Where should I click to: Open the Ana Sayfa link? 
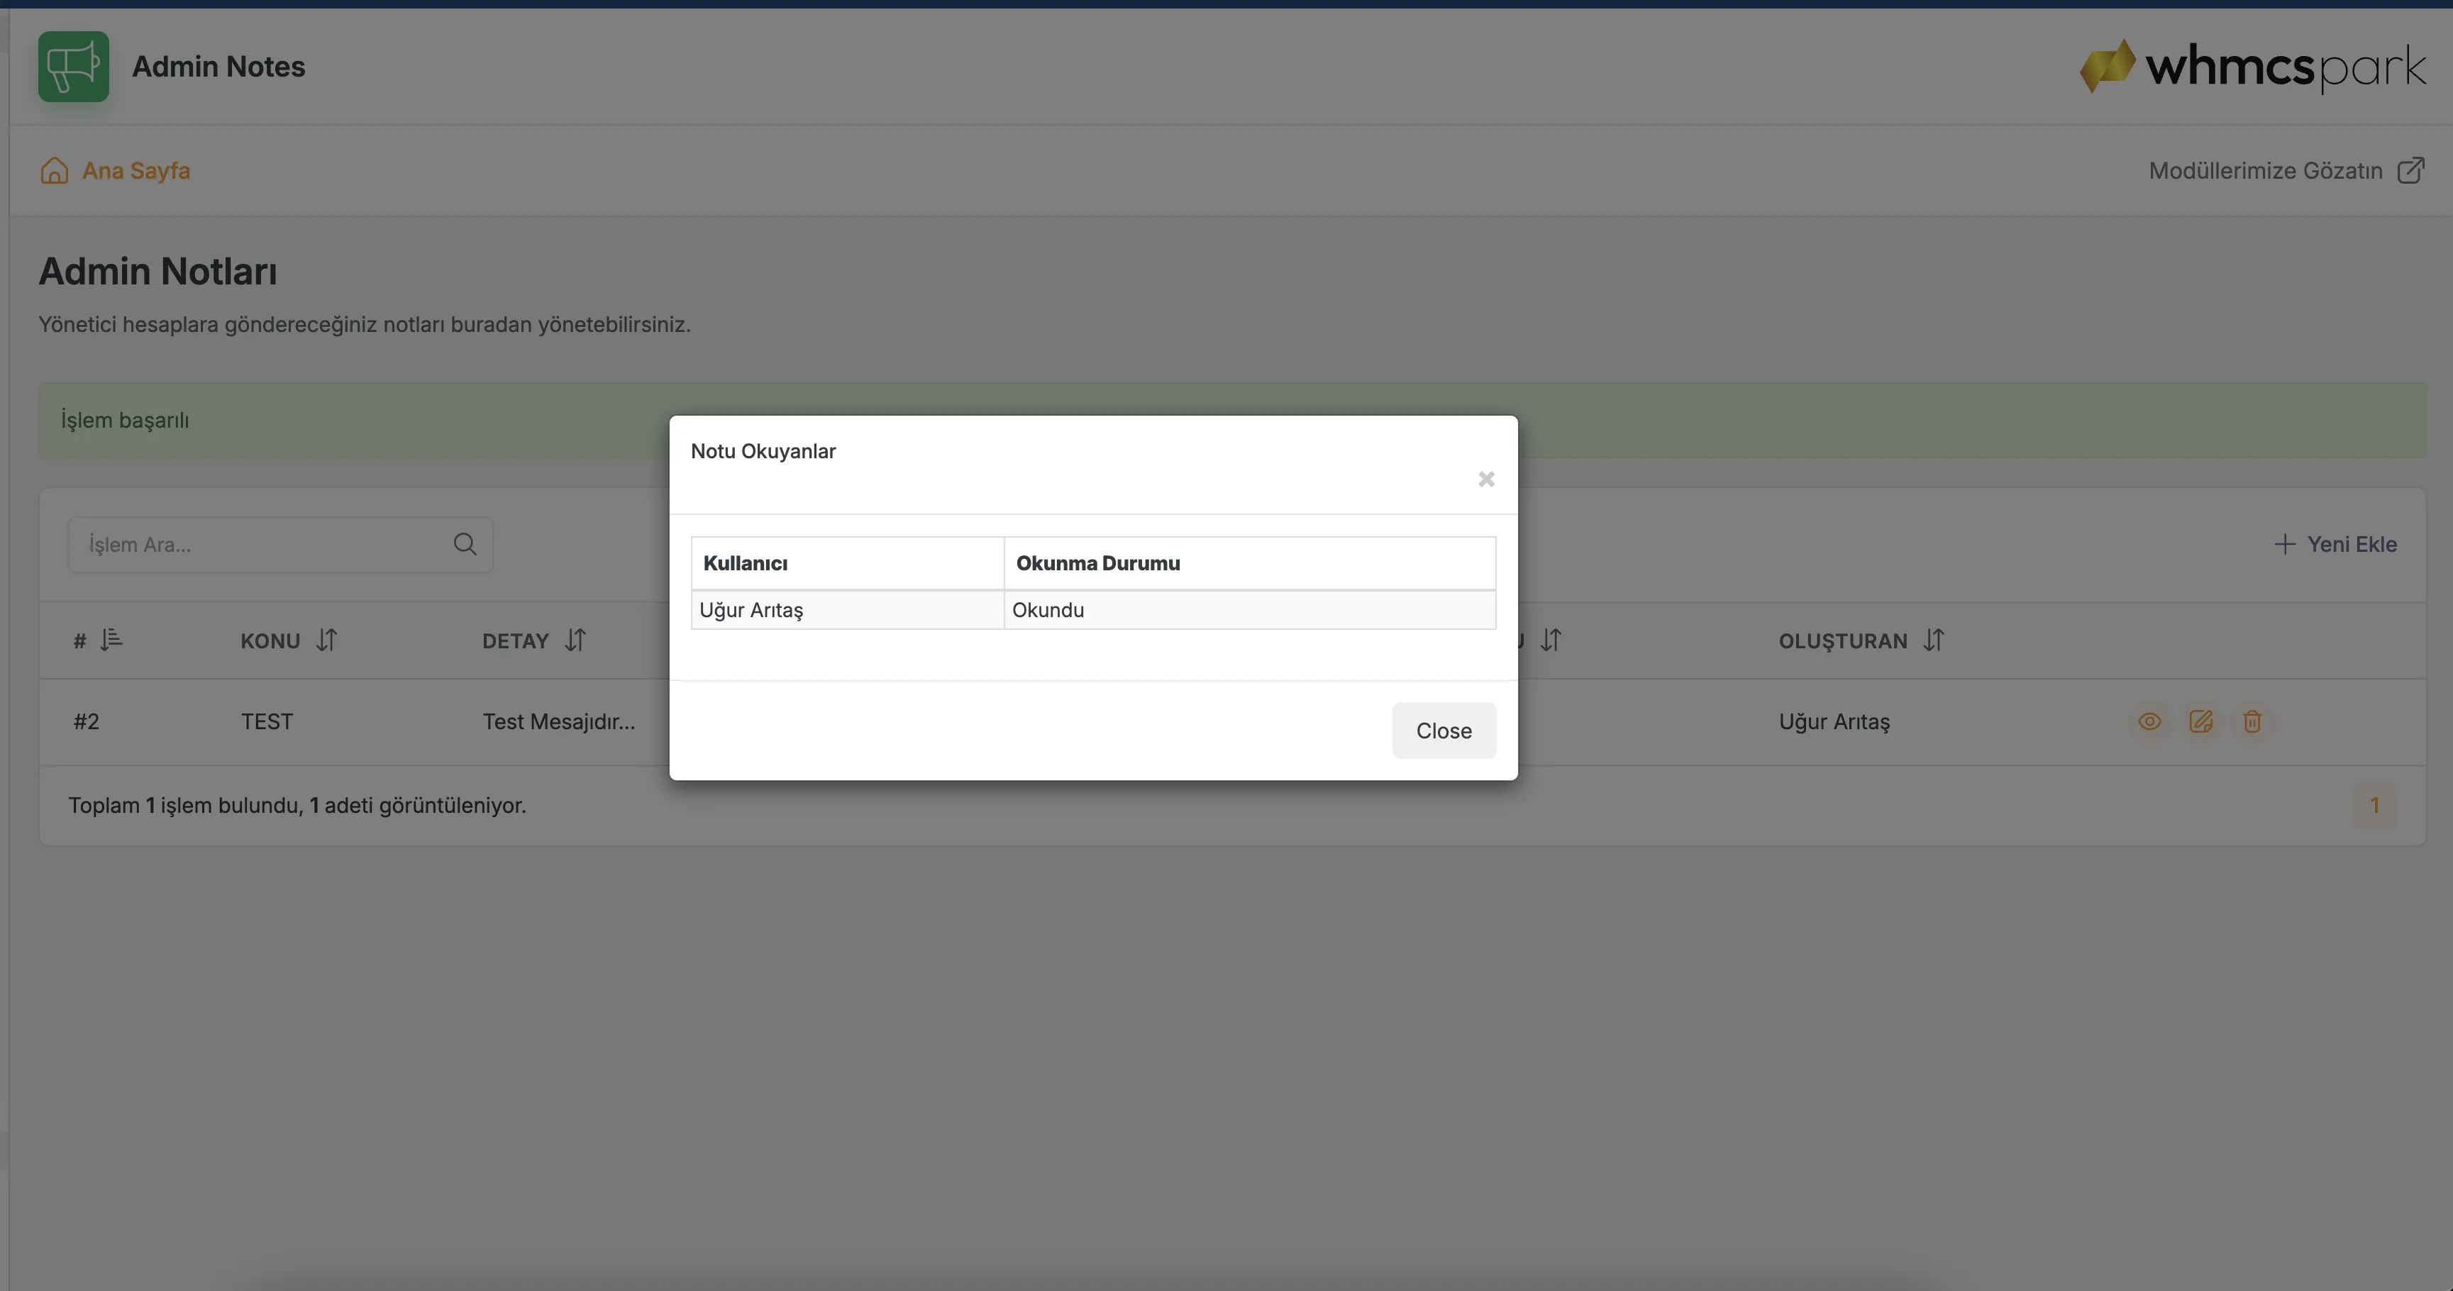point(135,170)
